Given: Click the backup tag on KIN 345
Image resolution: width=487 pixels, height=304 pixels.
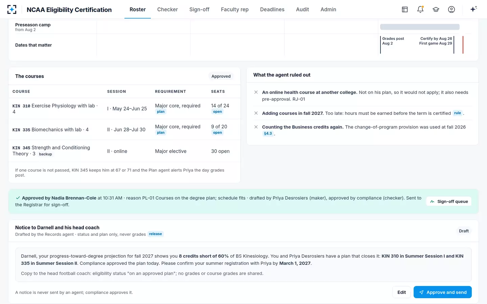Looking at the screenshot, I should pos(45,154).
